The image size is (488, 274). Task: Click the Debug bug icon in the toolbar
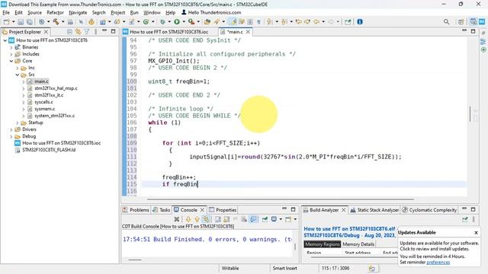pyautogui.click(x=162, y=22)
